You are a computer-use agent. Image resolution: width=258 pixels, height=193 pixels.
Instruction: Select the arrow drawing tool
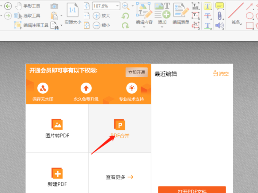[249, 7]
